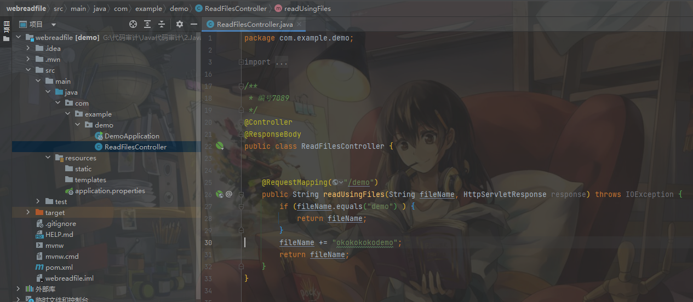Click readUsingFiles in the navigation breadcrumb
This screenshot has width=693, height=302.
[x=307, y=8]
